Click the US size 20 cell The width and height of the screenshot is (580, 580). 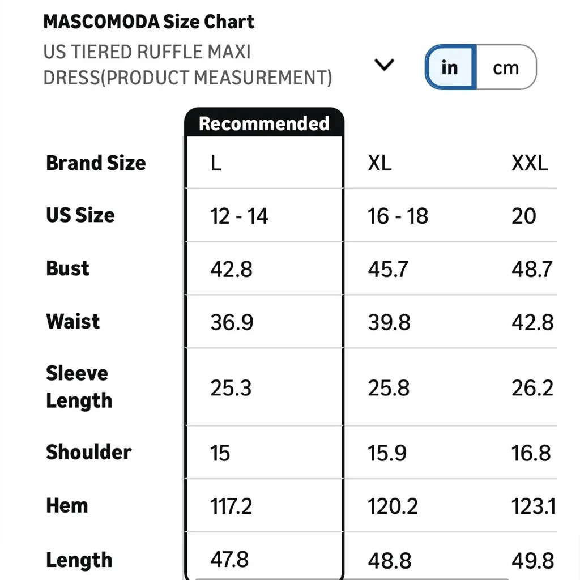coord(523,216)
